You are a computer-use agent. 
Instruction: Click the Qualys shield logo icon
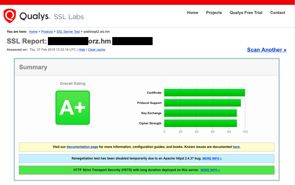10,16
